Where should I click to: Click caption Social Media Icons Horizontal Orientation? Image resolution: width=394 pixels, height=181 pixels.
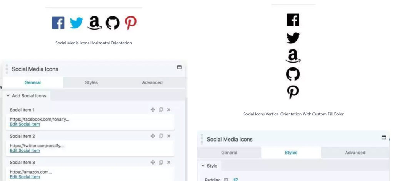click(93, 43)
